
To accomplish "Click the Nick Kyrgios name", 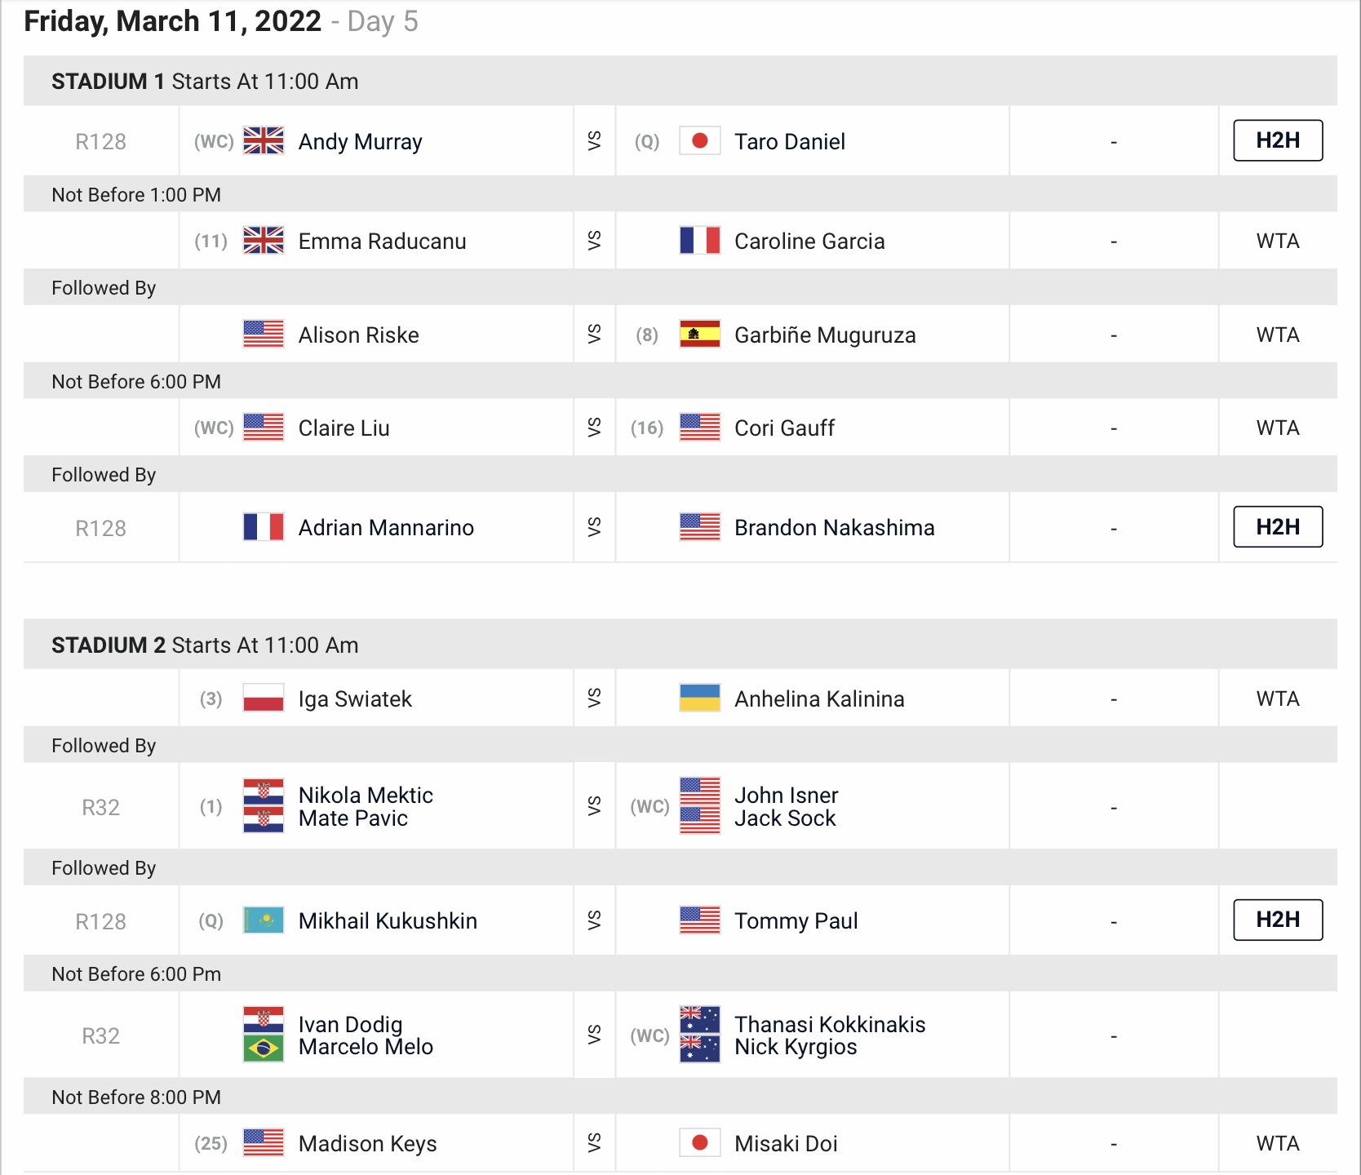I will (796, 1047).
